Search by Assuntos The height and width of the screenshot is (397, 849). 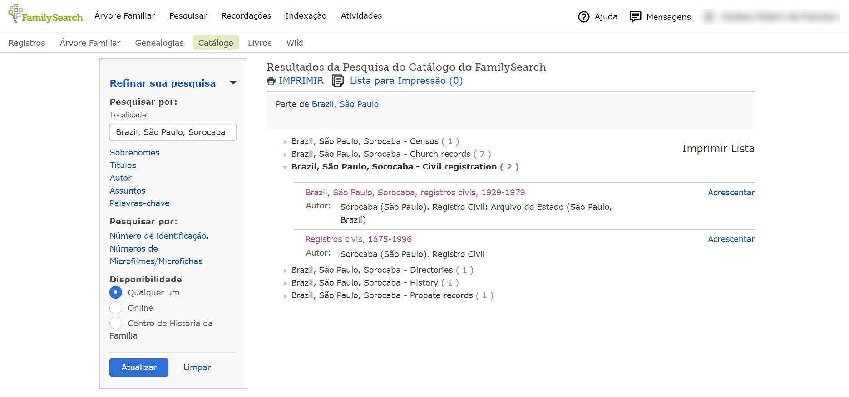(128, 191)
